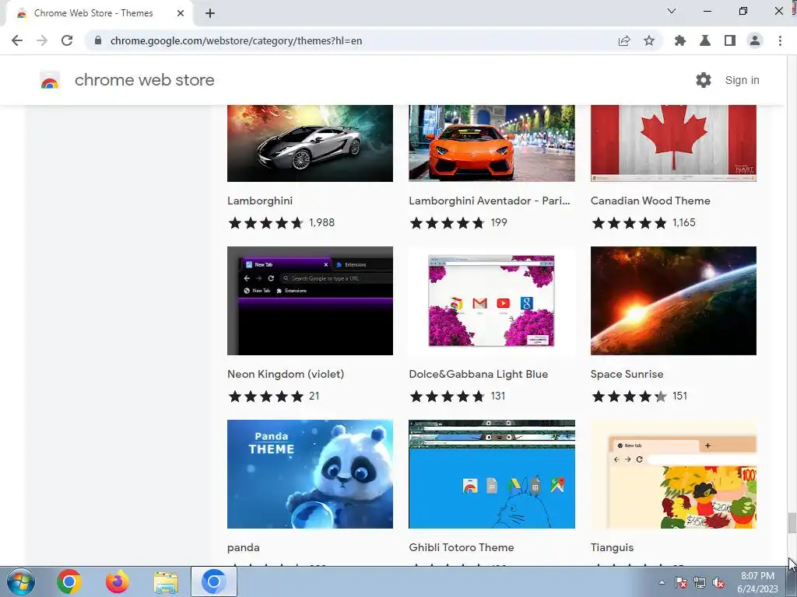
Task: Click the Lamborghini Aventador - Pari... title
Action: [x=490, y=201]
